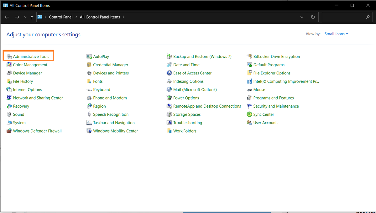Screen dimensions: 376x213
Task: Open Storage Spaces
Action: pos(187,114)
